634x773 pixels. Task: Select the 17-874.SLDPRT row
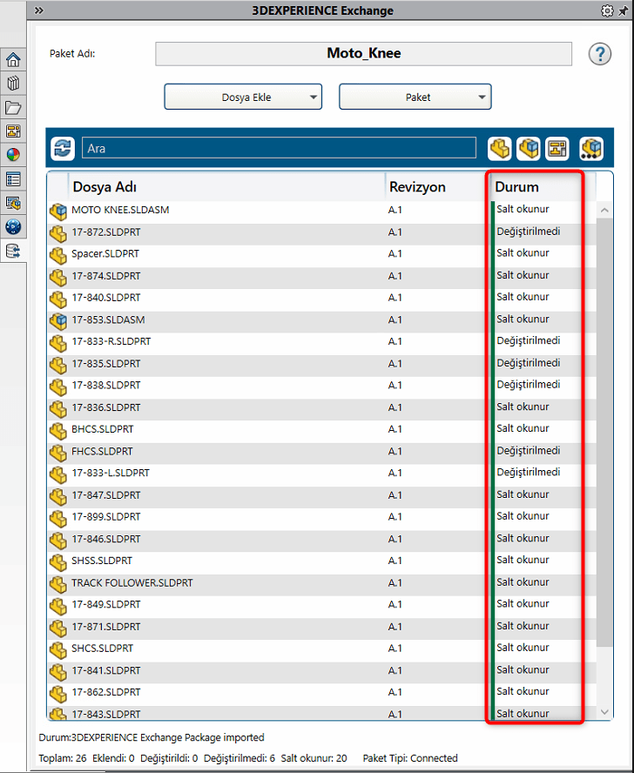[x=321, y=278]
